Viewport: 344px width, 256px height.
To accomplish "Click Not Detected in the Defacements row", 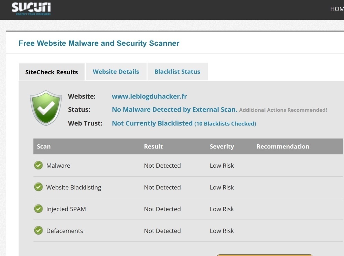I will [x=162, y=231].
